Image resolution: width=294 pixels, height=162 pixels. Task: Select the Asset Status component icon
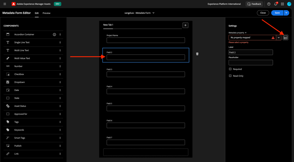[8, 106]
